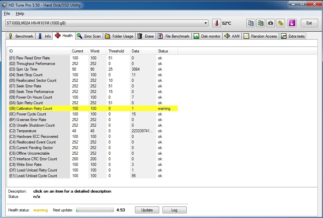Select the (05) Reallocated Sector Count row
The width and height of the screenshot is (323, 218).
93,80
